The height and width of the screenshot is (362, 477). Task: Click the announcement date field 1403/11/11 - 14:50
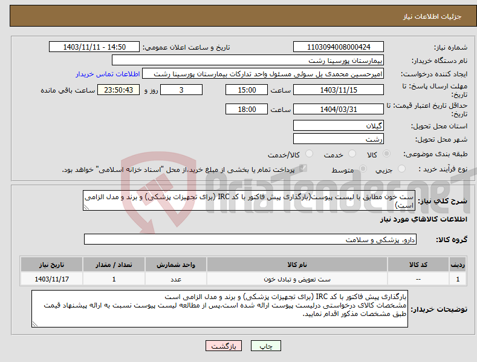94,47
